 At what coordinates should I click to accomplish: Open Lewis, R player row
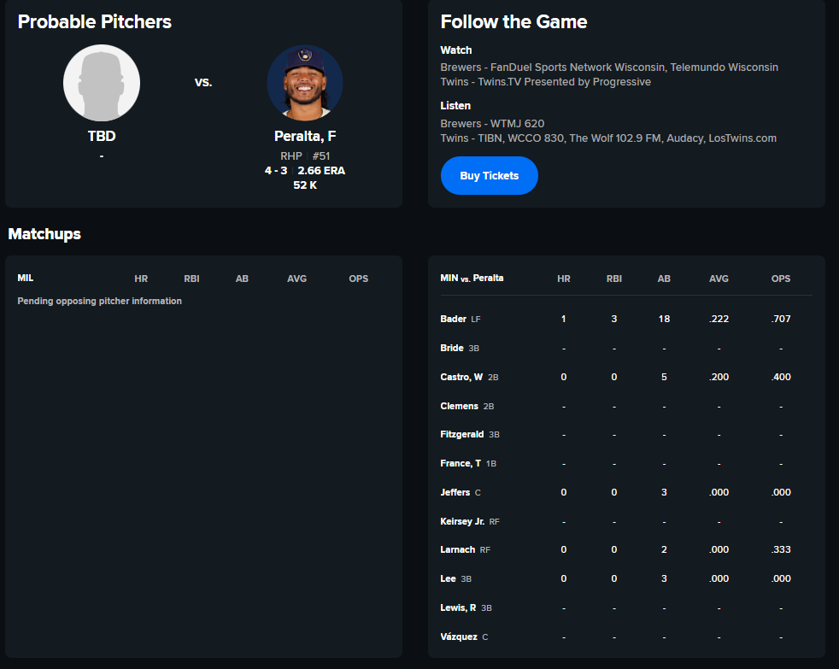tap(626, 607)
